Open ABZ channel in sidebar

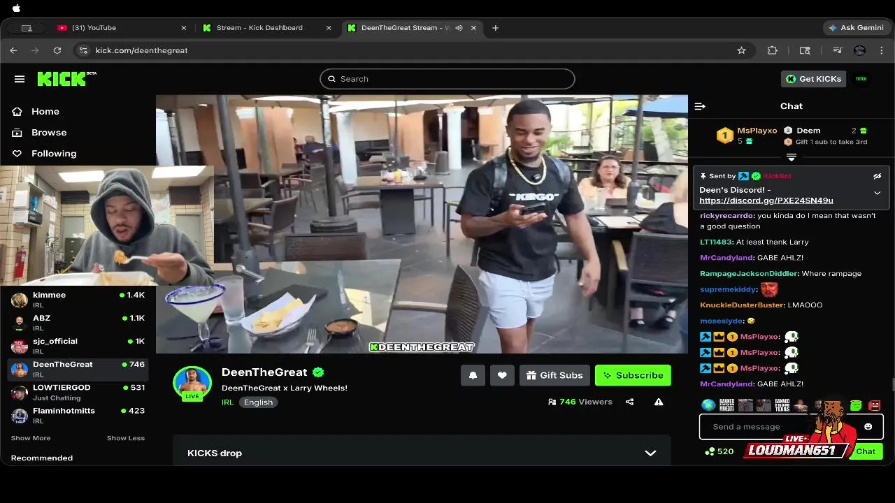coord(78,323)
